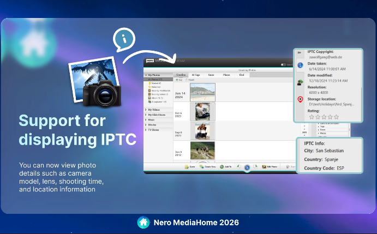Select the Month radio button
Viewport: 377px width, 234px height.
pos(187,80)
